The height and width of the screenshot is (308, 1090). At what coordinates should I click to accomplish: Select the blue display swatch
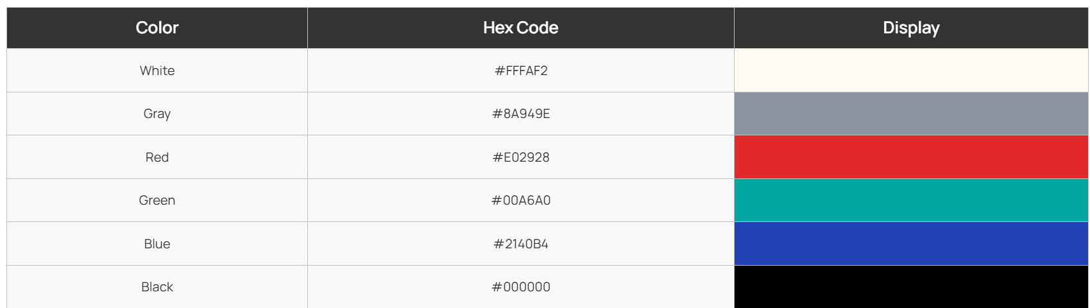(911, 244)
